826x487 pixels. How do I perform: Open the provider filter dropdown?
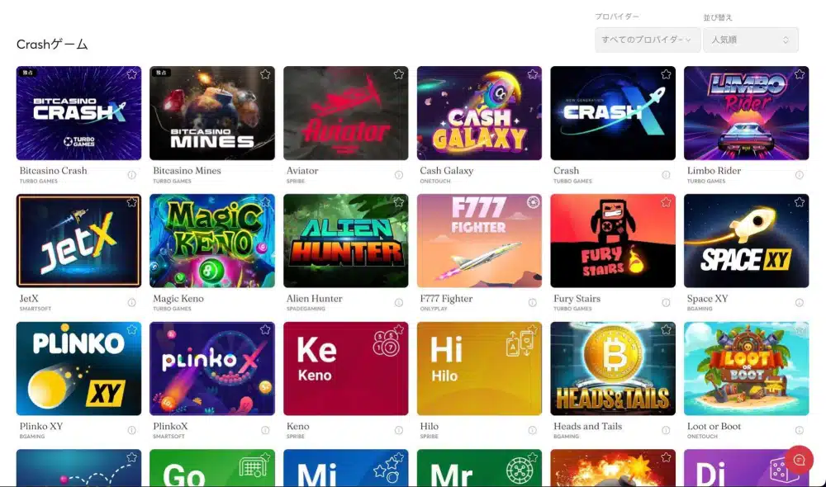648,40
